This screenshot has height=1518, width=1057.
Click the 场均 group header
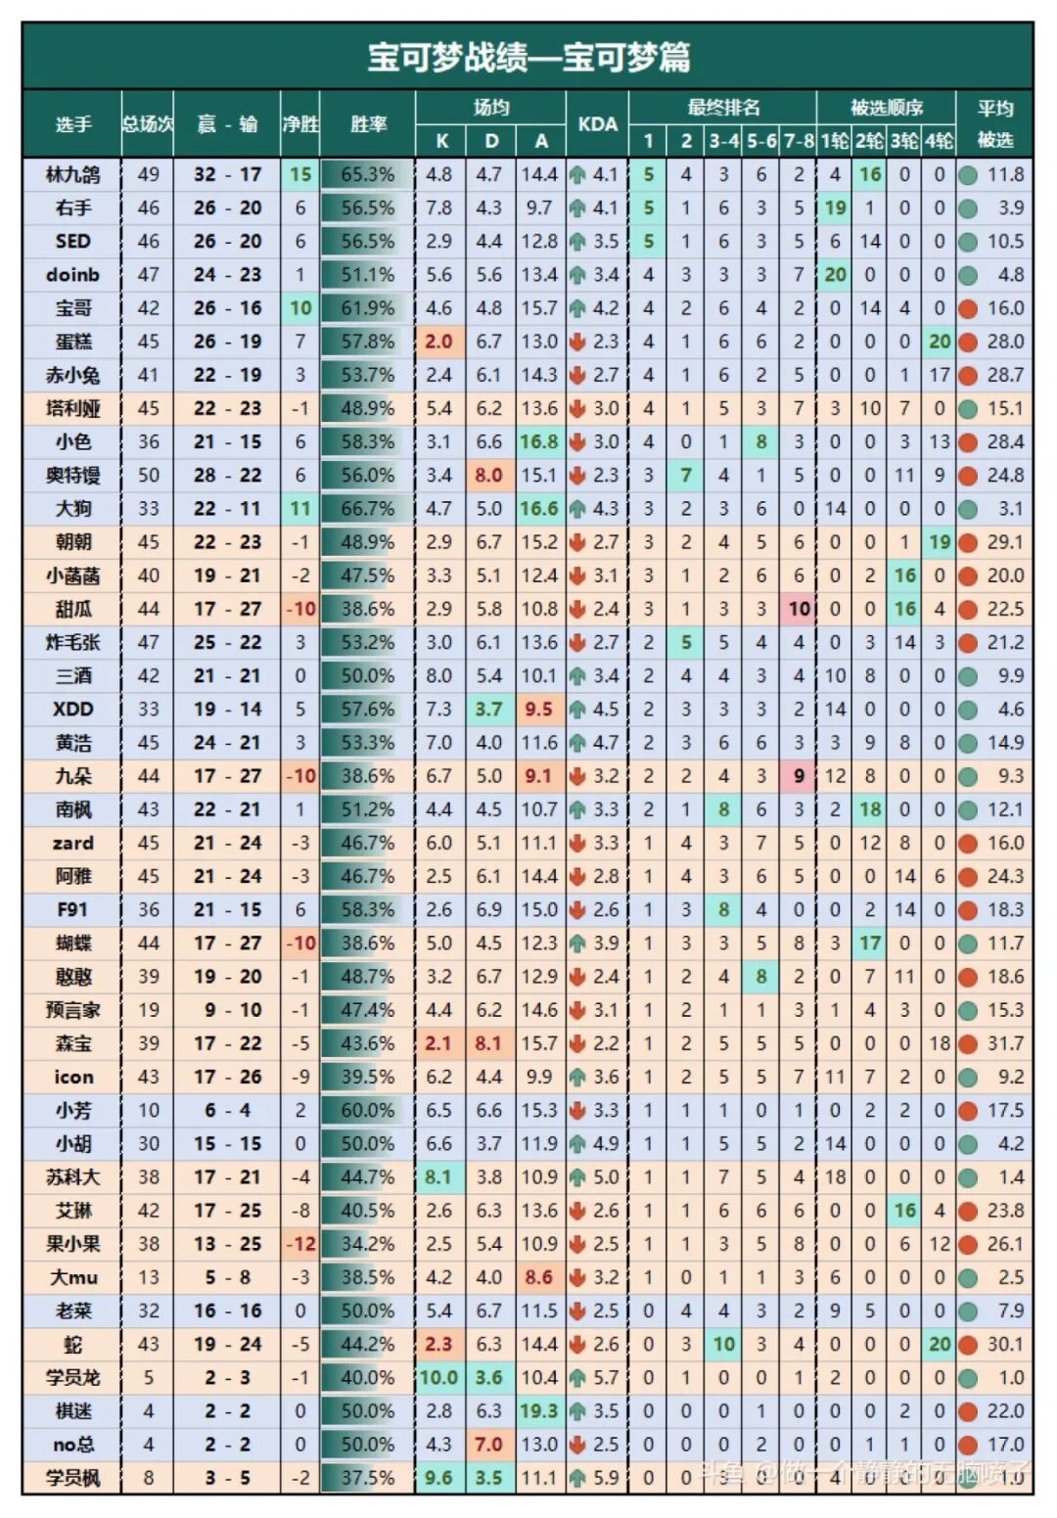coord(491,108)
